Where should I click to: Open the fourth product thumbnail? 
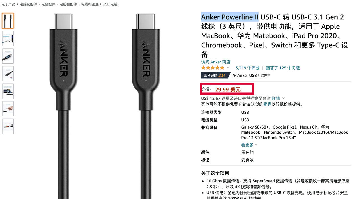pyautogui.click(x=8, y=74)
